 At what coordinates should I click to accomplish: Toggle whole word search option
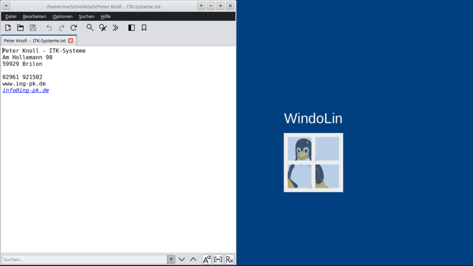point(218,260)
